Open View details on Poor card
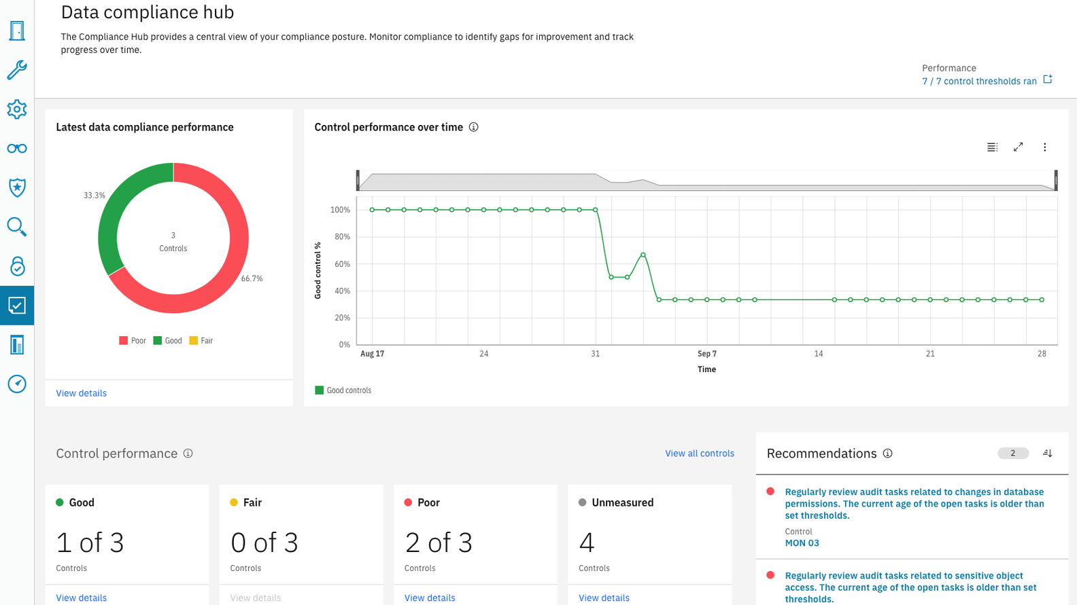The width and height of the screenshot is (1077, 605). [430, 598]
